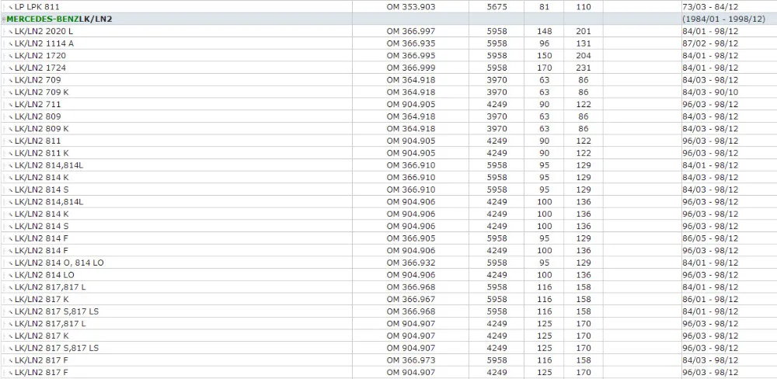Open the MERCEDES-BENZ LK/LN2 header link
777x379 pixels.
(x=60, y=19)
